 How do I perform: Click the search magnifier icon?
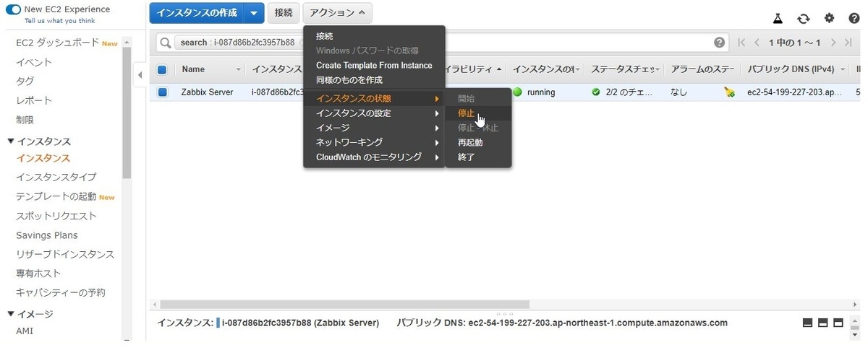(166, 43)
